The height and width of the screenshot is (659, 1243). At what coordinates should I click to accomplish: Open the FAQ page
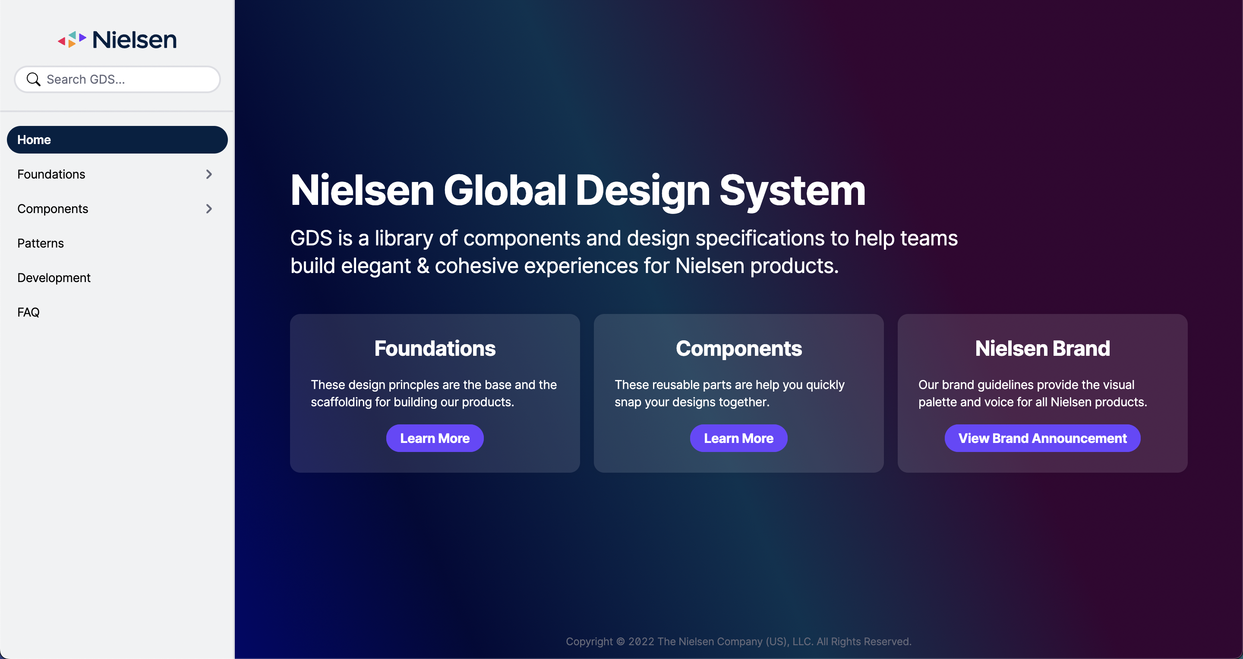tap(28, 312)
